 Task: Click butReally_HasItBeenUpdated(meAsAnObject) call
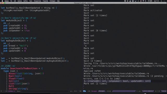click(x=38, y=58)
